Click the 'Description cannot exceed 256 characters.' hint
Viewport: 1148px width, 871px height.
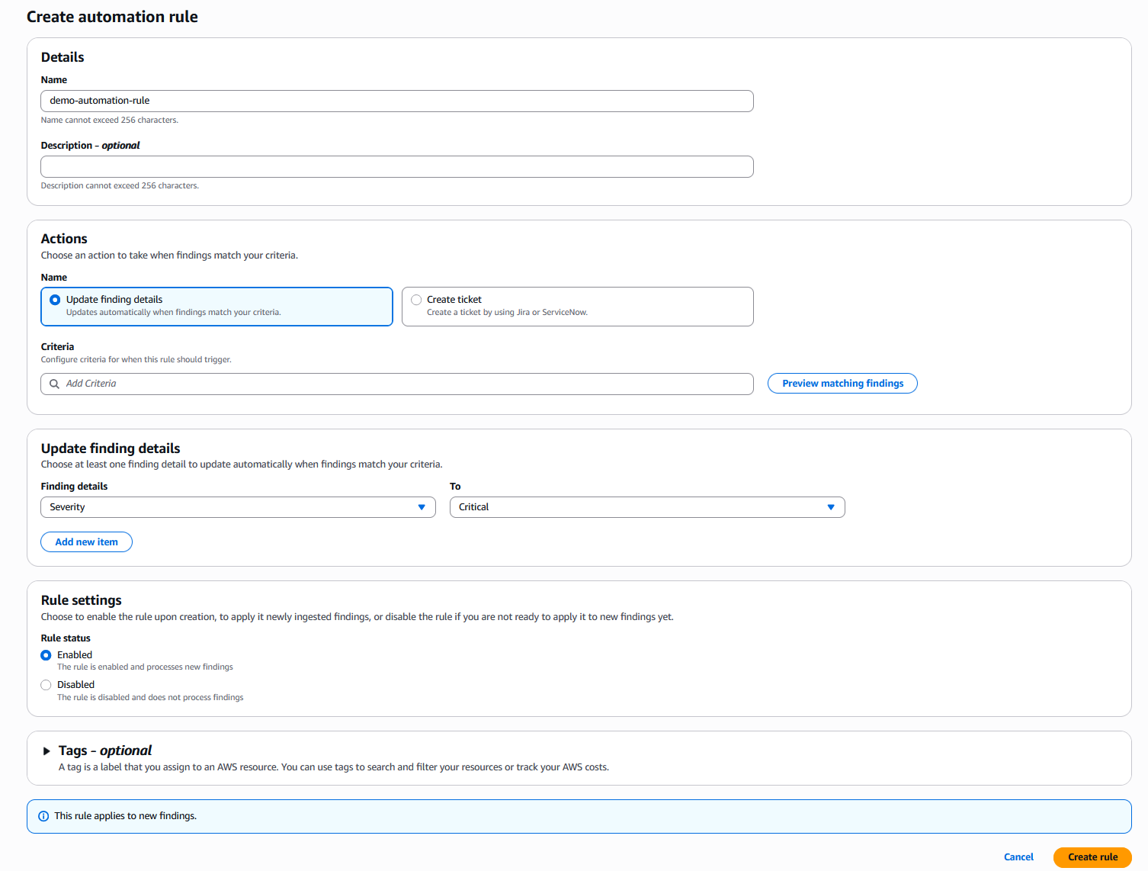(120, 186)
